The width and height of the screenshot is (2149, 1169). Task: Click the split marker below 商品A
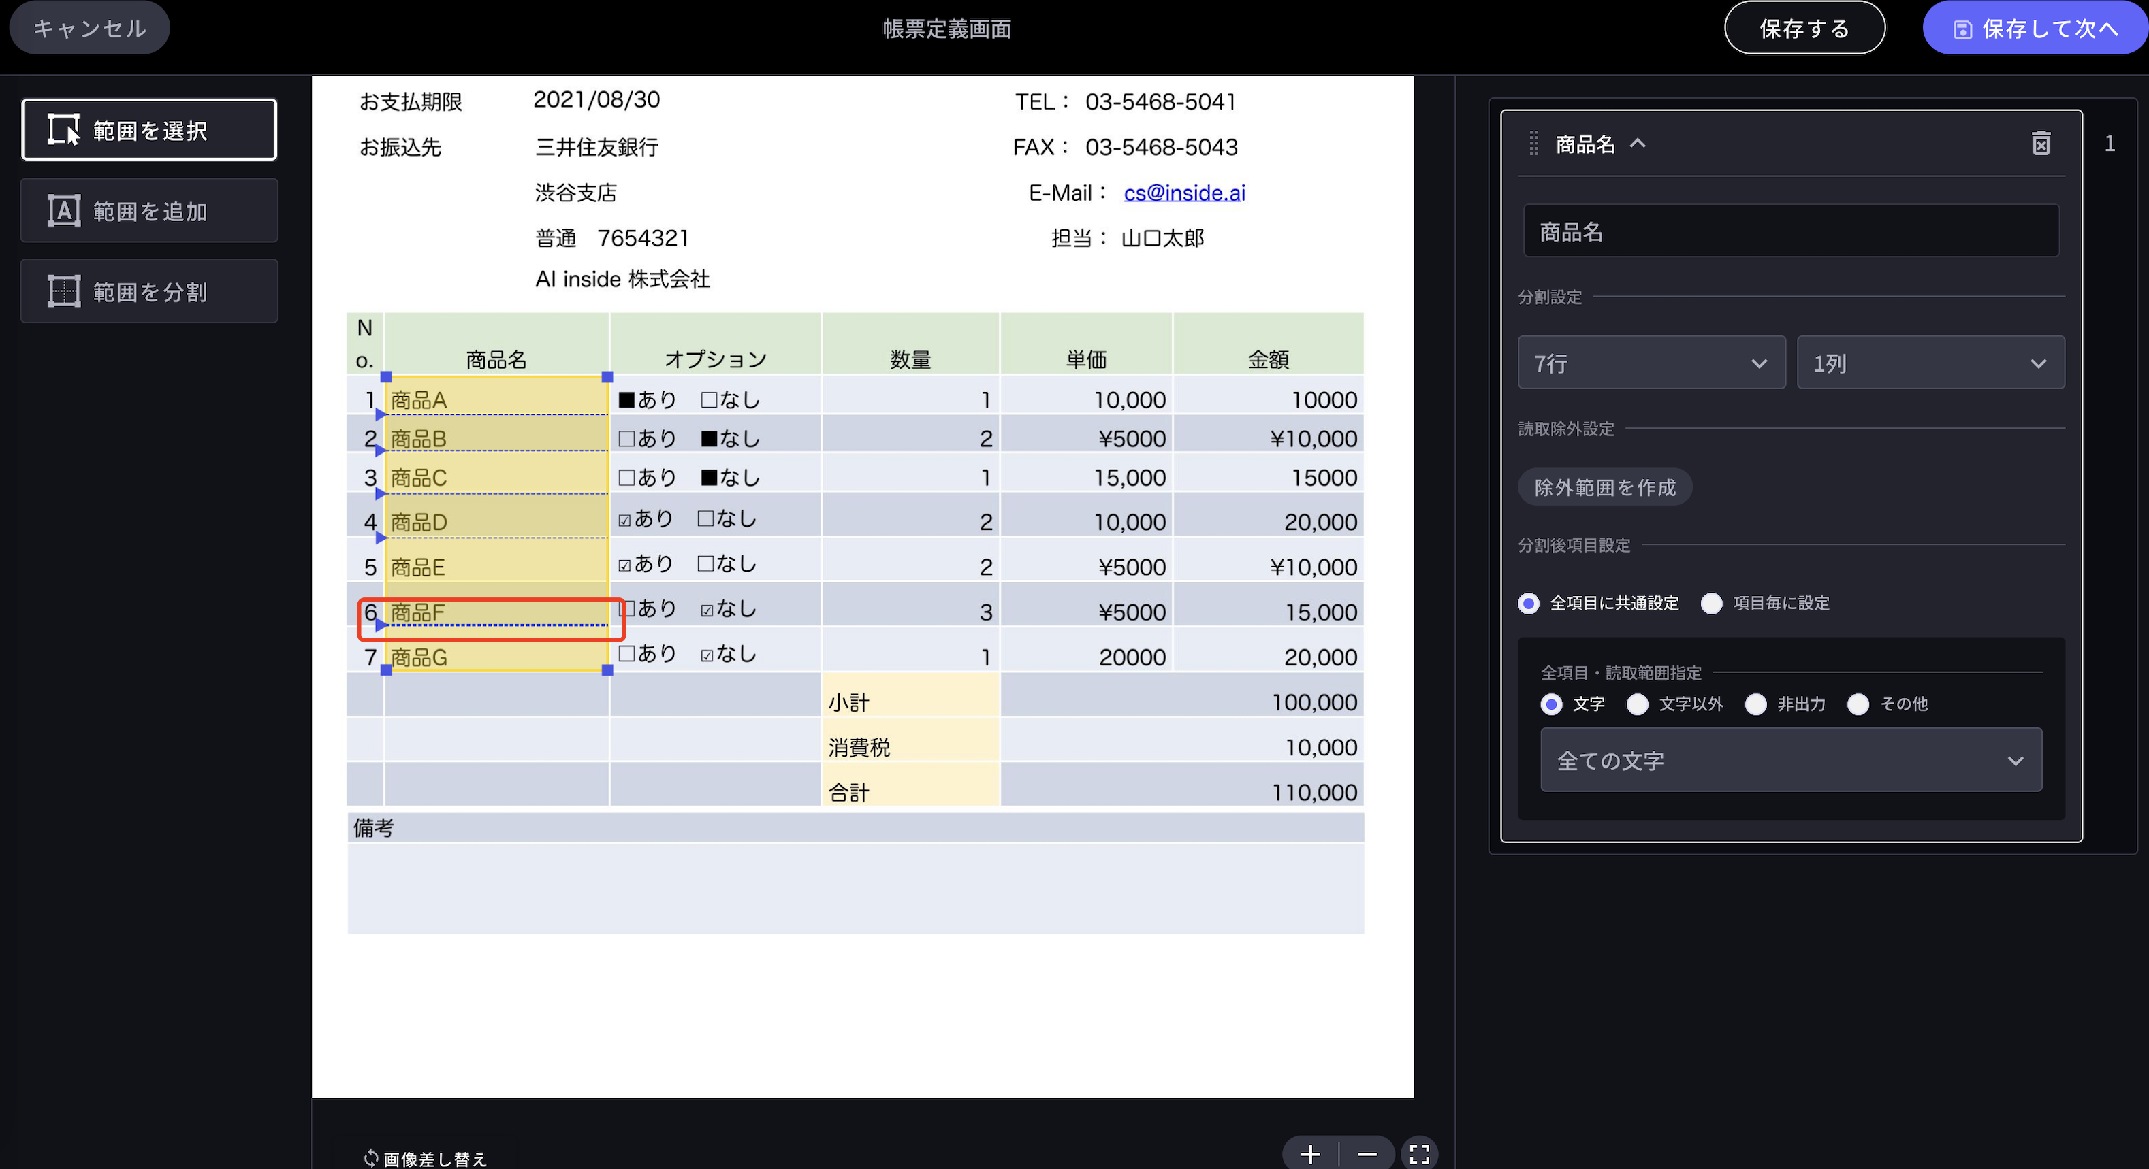tap(381, 414)
